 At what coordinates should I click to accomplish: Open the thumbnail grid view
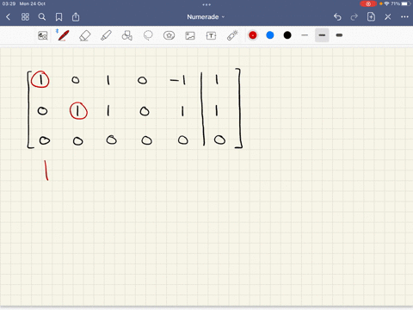pyautogui.click(x=25, y=17)
